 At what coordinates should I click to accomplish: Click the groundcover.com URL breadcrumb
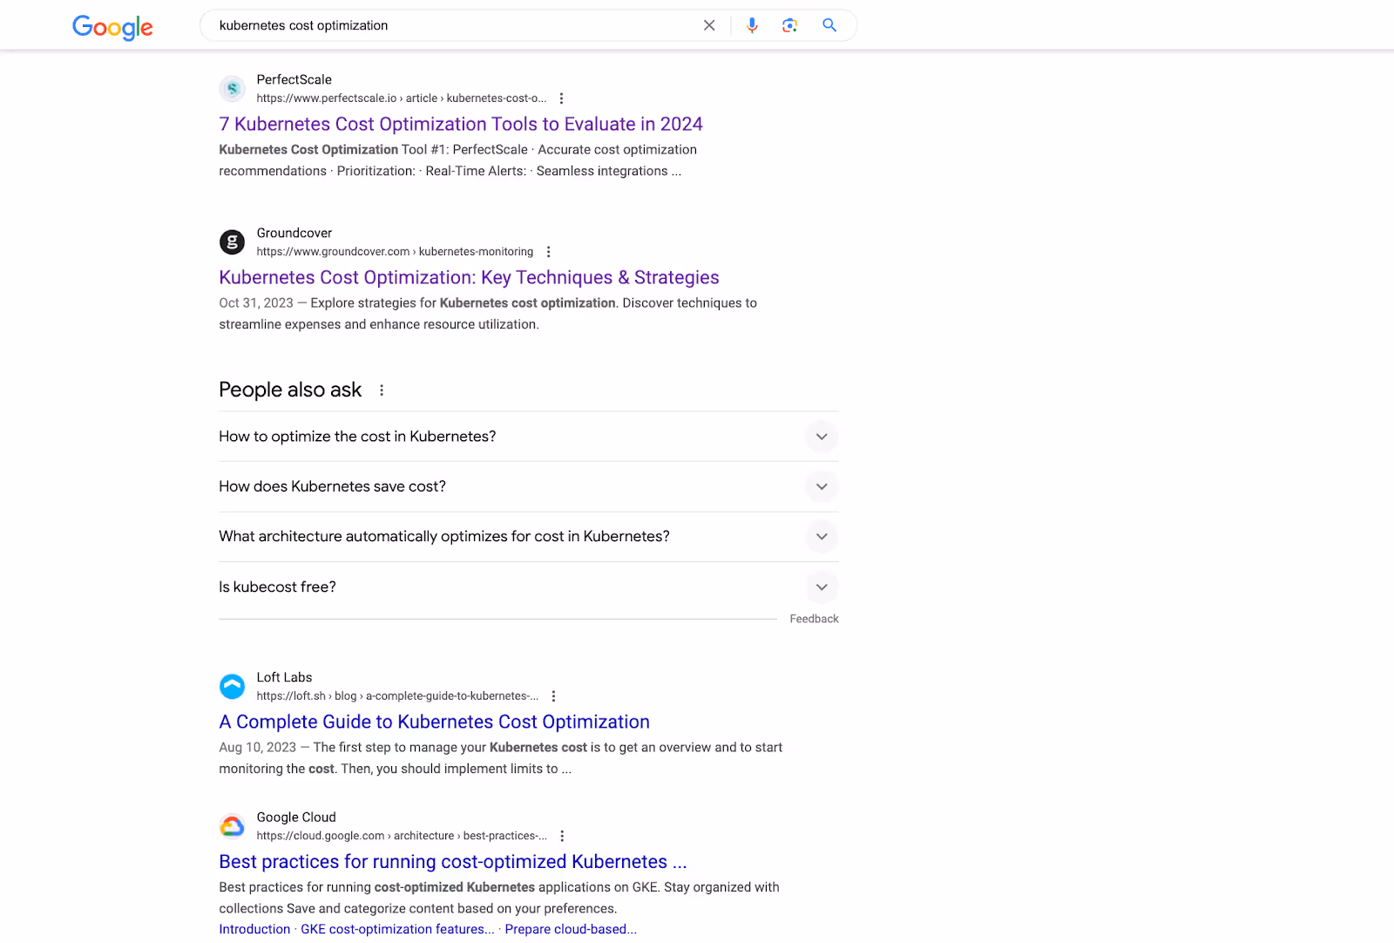395,252
